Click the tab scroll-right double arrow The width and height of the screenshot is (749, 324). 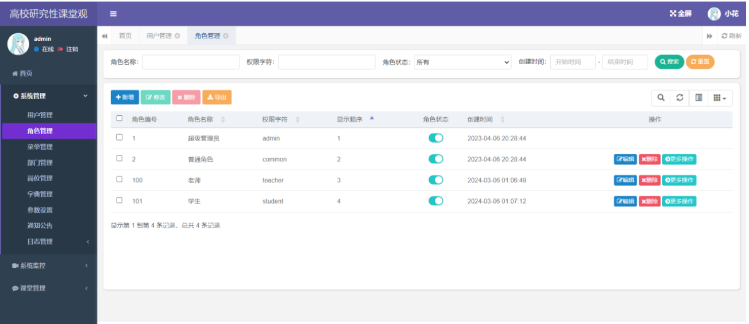709,36
